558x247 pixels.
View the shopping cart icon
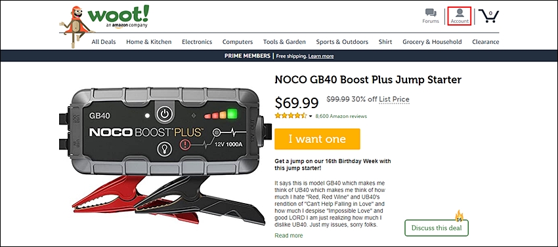[489, 16]
